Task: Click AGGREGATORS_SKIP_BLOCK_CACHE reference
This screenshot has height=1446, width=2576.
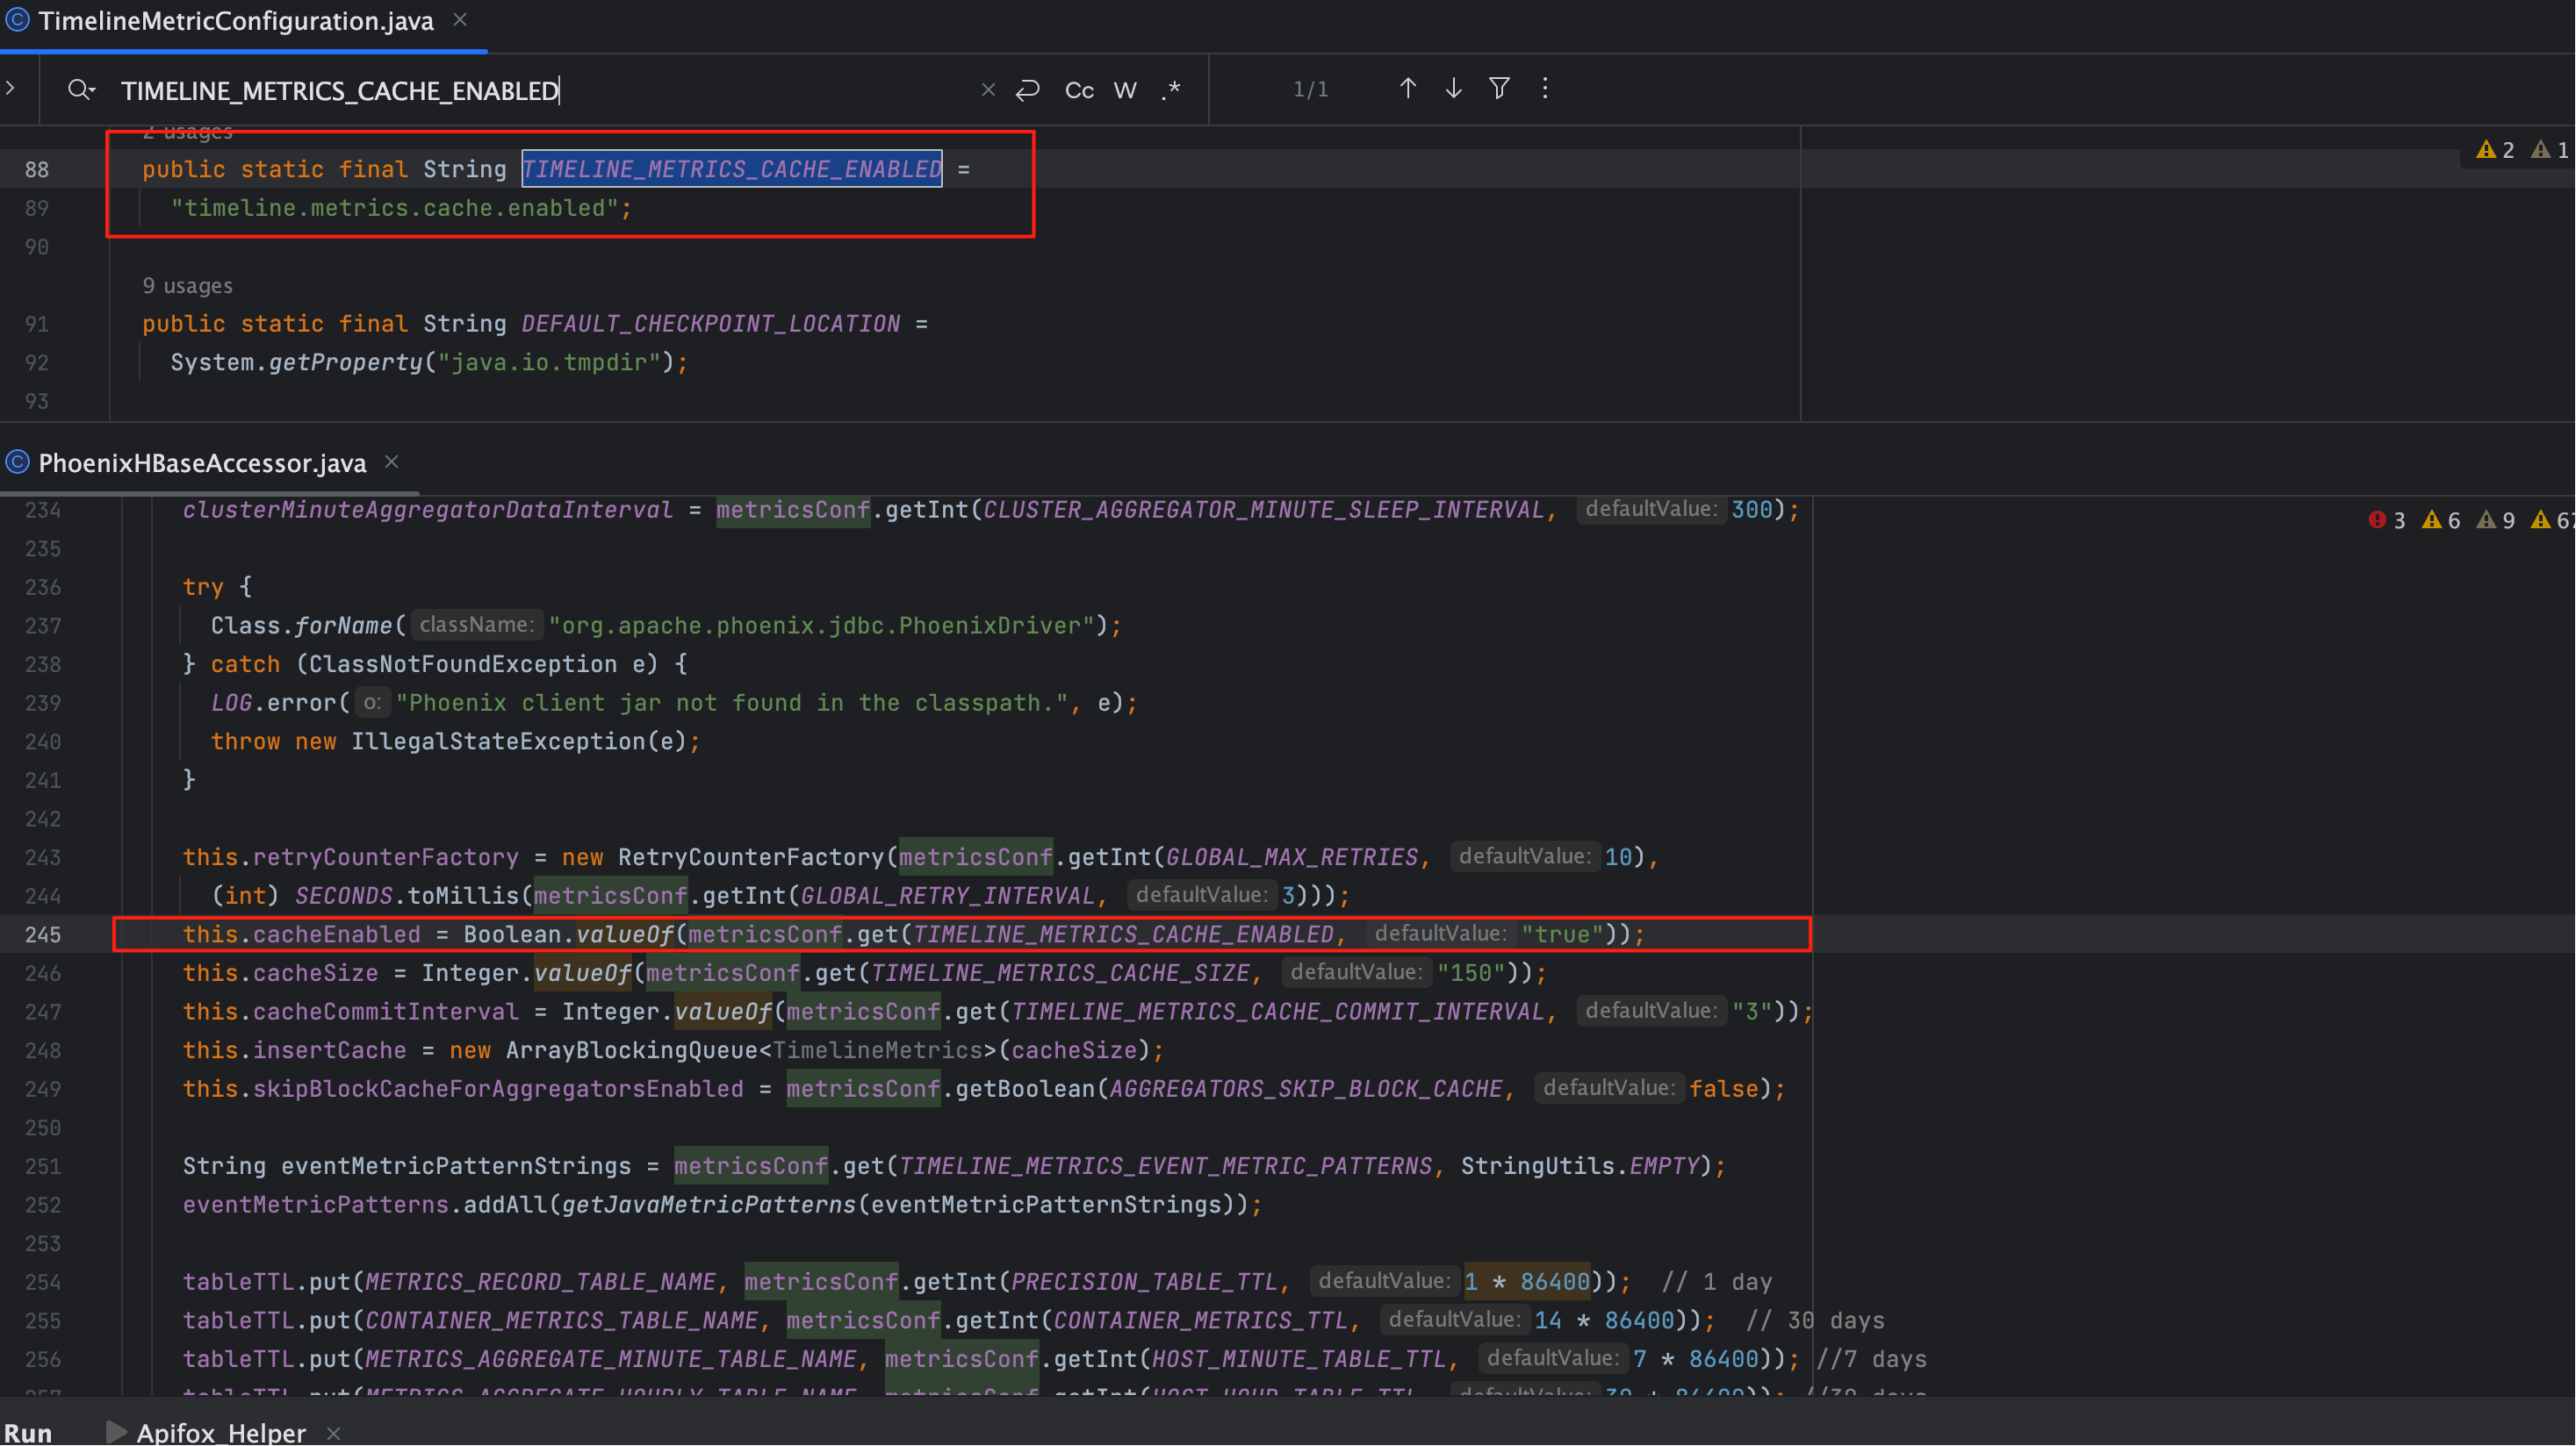Action: click(1305, 1089)
